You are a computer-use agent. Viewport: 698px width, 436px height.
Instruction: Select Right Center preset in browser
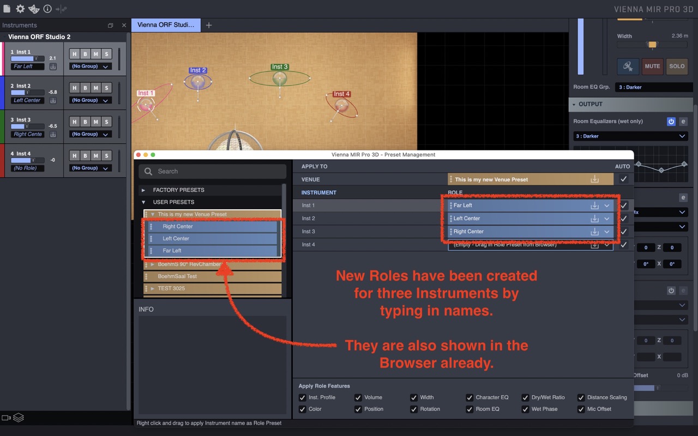coord(213,227)
